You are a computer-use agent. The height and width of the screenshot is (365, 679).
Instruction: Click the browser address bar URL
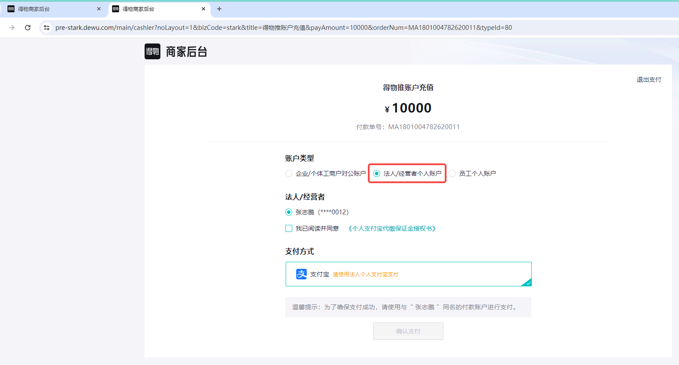(283, 28)
